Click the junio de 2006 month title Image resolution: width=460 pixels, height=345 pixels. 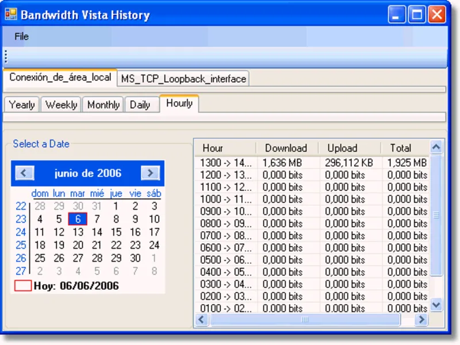click(88, 174)
